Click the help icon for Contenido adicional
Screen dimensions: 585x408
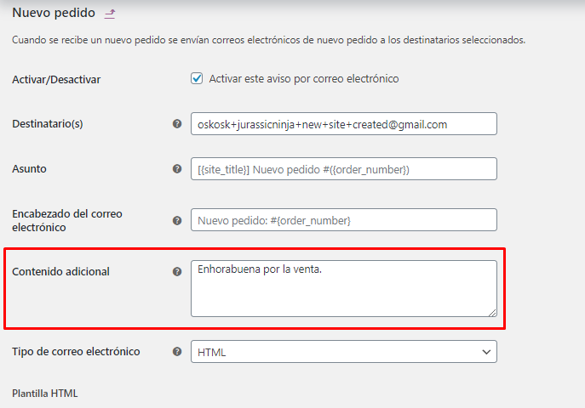(177, 272)
